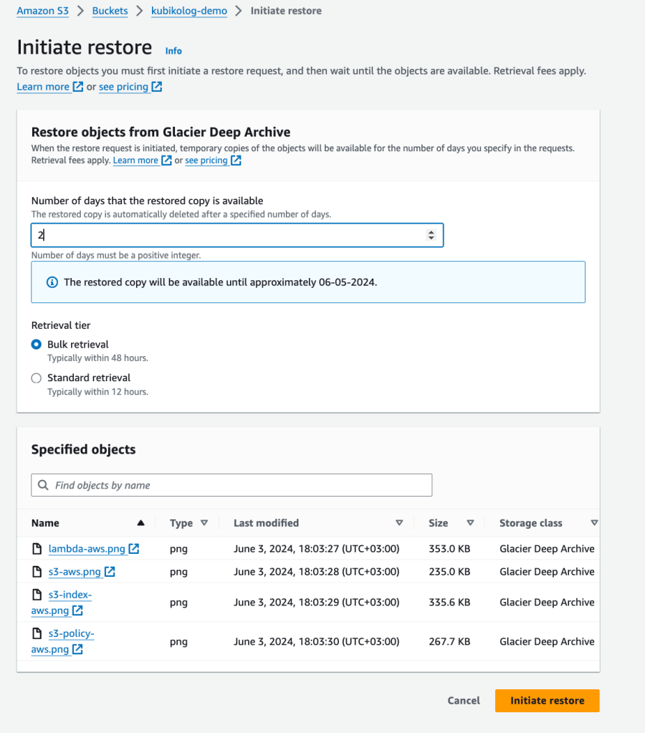Click external link icon beside s3-aws.png

click(x=110, y=572)
